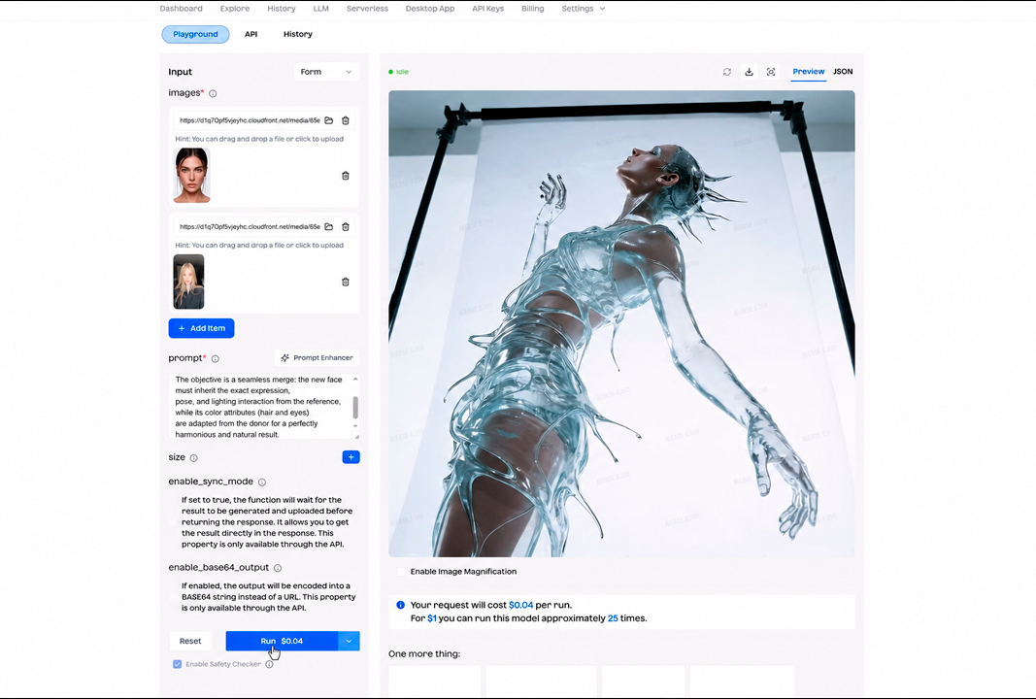
Task: Download the generated output image
Action: coord(749,72)
